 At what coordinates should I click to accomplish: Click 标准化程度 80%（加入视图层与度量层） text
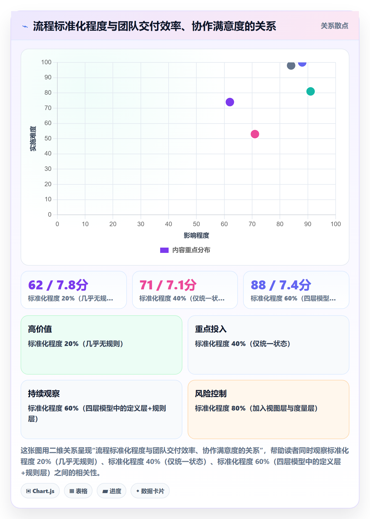(256, 408)
